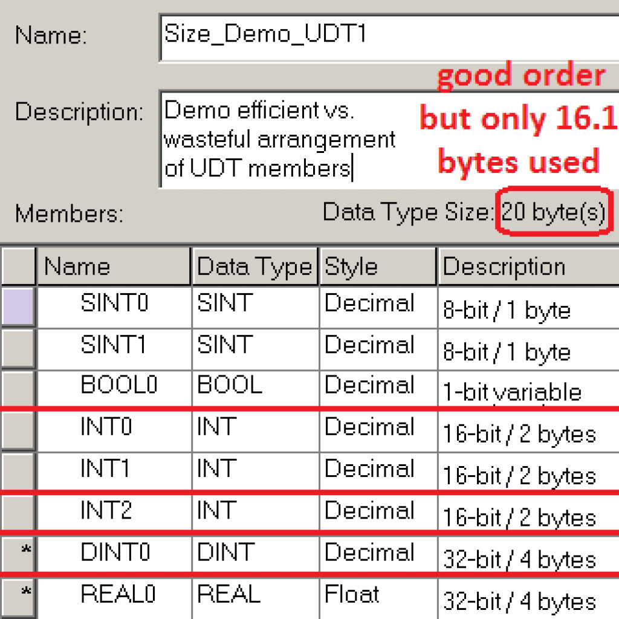Click the '20 byte(s)' data type size value
Viewport: 619px width, 619px height.
click(554, 212)
